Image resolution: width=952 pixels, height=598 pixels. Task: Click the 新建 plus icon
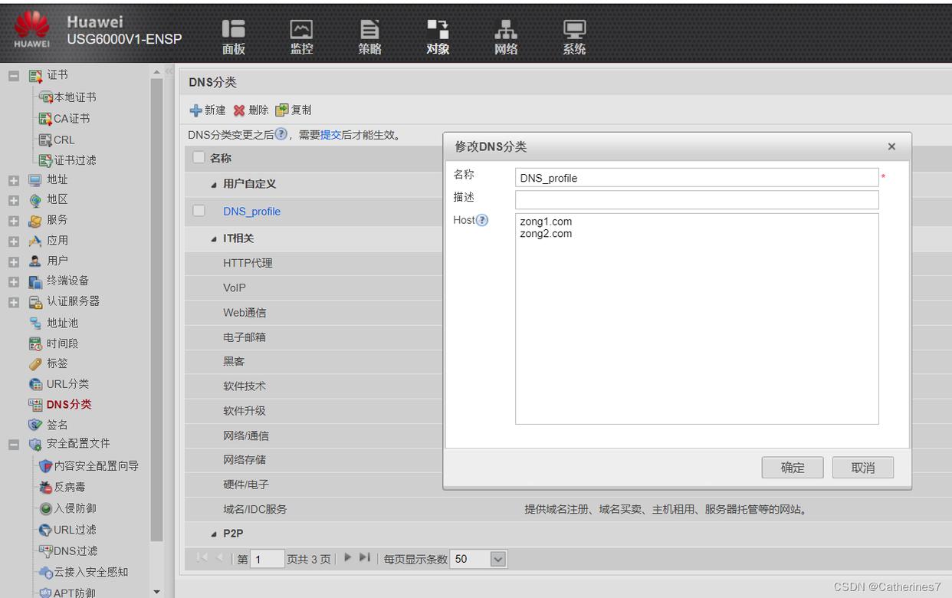(196, 110)
